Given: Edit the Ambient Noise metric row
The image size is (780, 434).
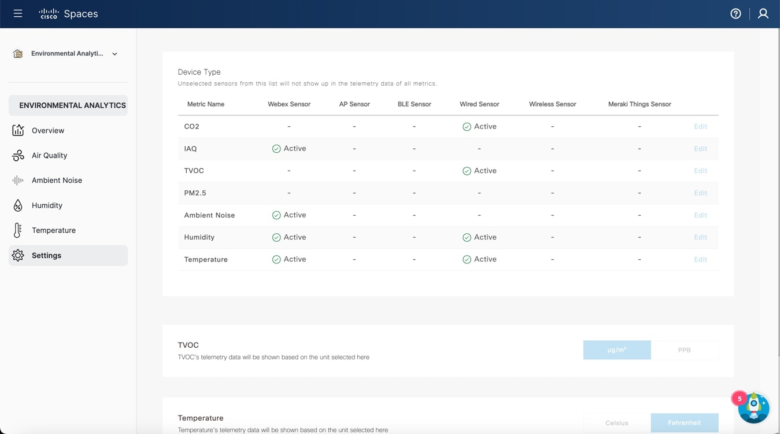Looking at the screenshot, I should coord(700,215).
